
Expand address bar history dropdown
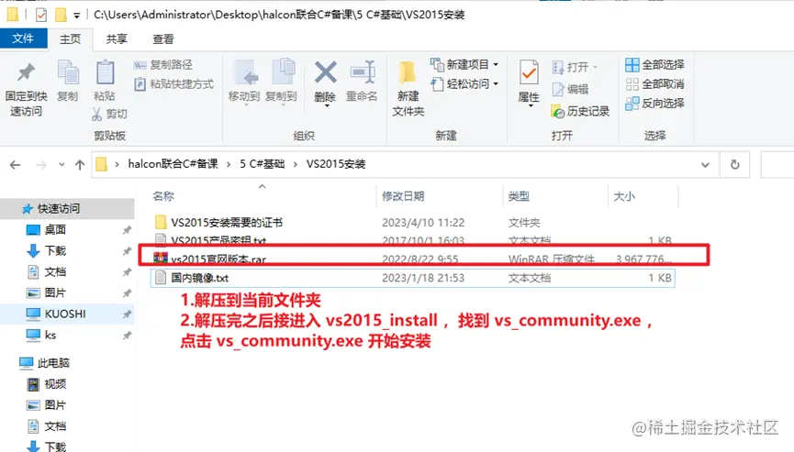click(x=705, y=165)
